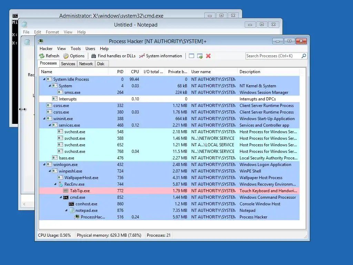Open Notepad's Format menu
The height and width of the screenshot is (265, 353).
click(52, 32)
